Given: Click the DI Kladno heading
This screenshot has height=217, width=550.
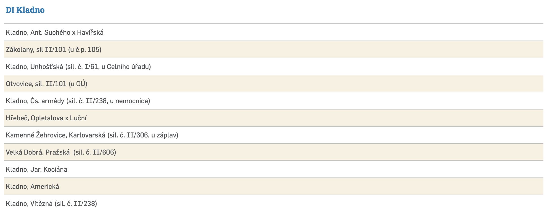Looking at the screenshot, I should point(25,10).
